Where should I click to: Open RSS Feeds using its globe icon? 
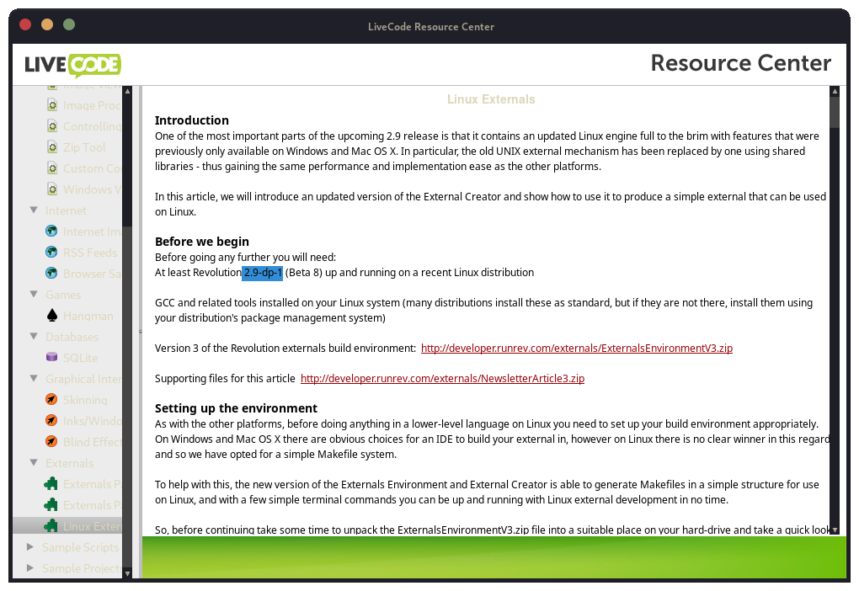click(x=51, y=252)
